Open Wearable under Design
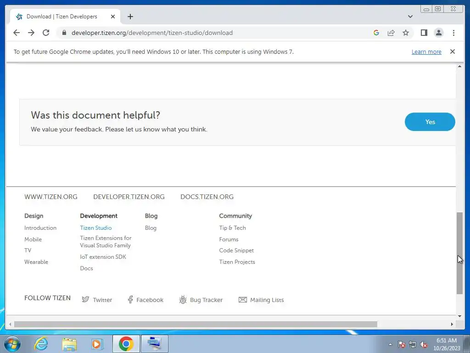470x353 pixels. tap(36, 262)
